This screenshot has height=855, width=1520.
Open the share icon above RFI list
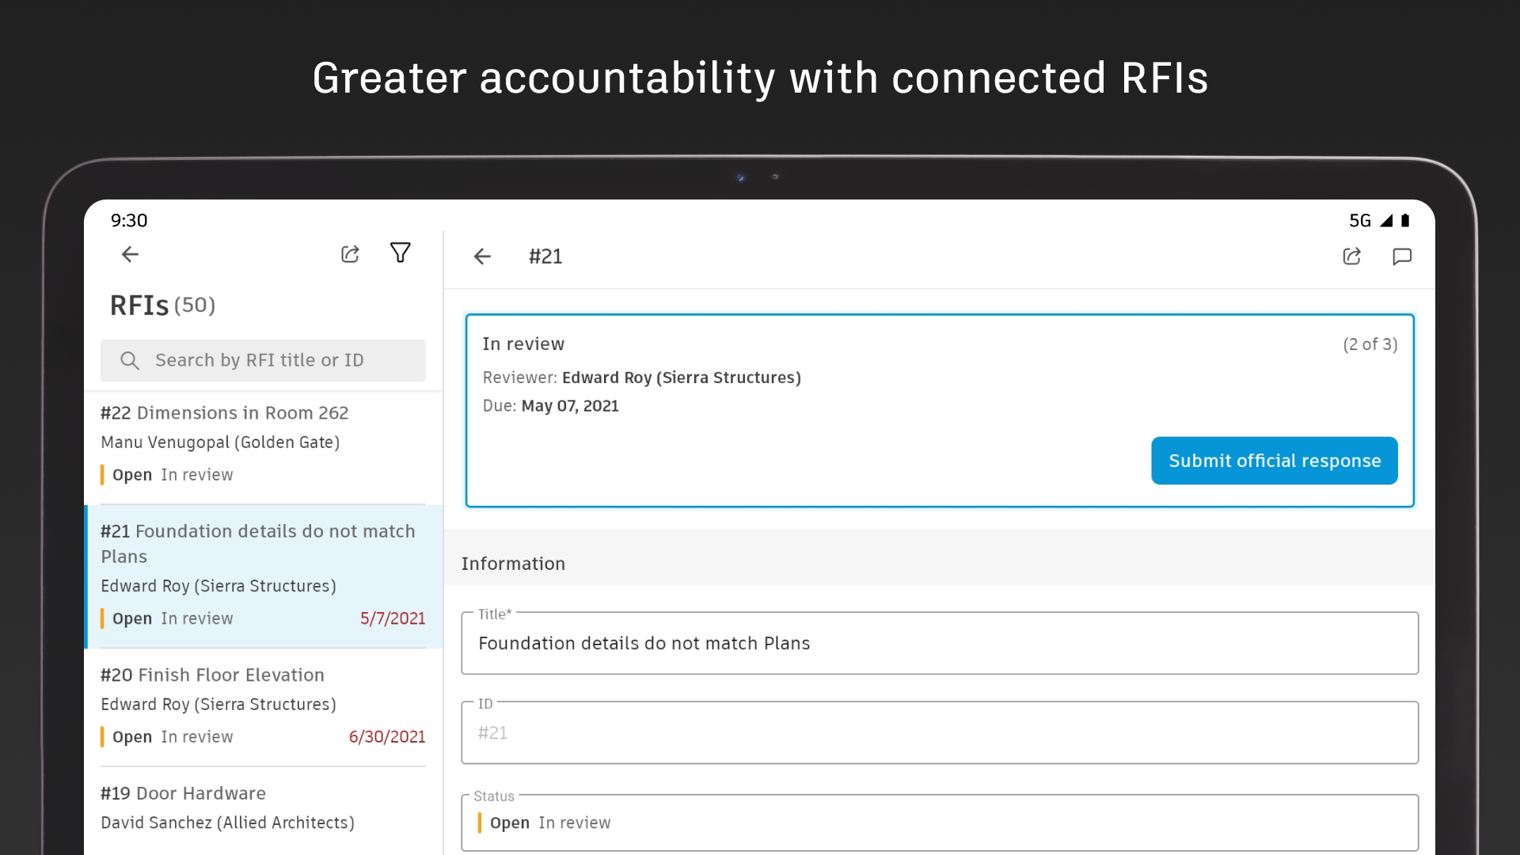click(x=350, y=254)
